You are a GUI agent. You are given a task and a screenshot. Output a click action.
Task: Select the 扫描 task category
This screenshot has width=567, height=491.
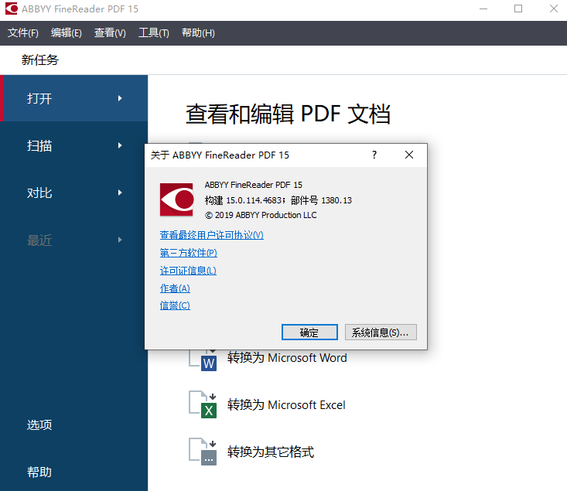point(73,145)
